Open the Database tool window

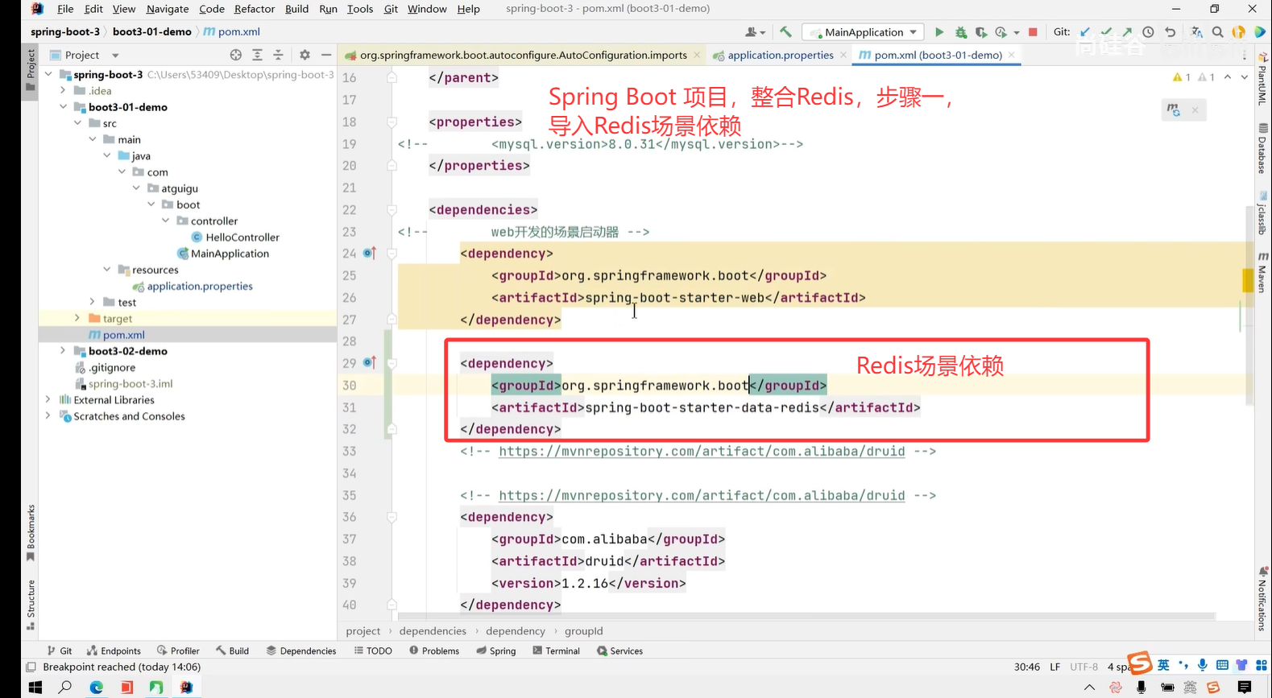pos(1263,148)
